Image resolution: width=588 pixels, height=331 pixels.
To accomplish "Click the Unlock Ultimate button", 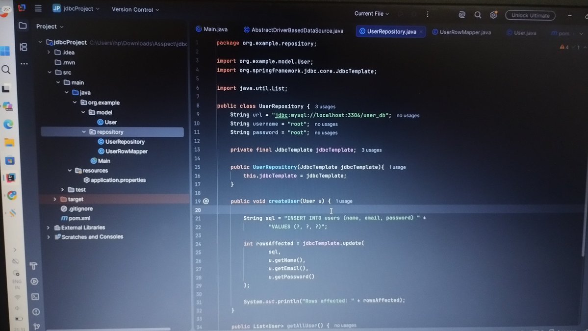I will point(530,15).
